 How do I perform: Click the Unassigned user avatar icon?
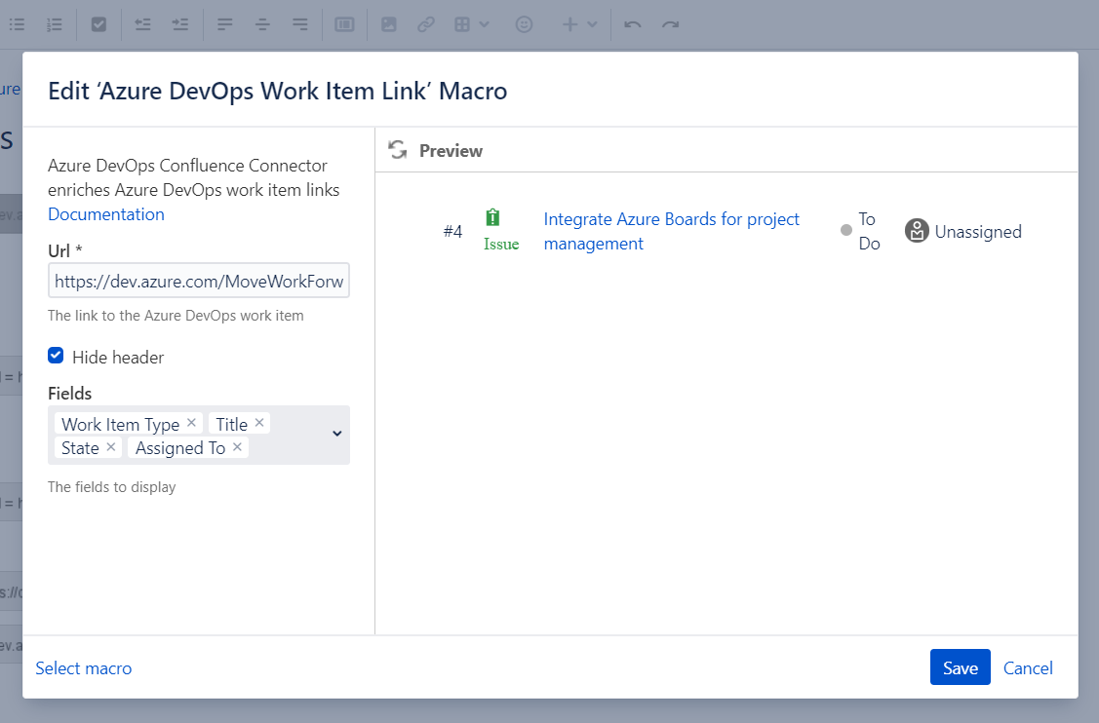coord(917,231)
